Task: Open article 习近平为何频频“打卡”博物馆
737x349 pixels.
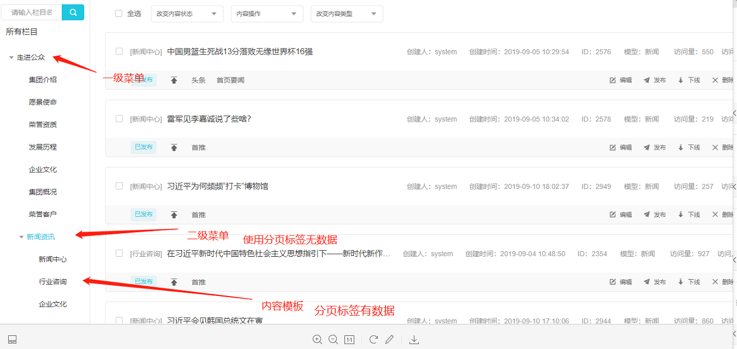Action: tap(218, 186)
